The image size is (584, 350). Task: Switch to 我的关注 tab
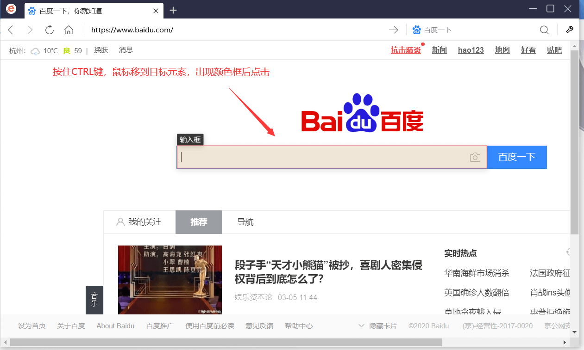coord(139,222)
